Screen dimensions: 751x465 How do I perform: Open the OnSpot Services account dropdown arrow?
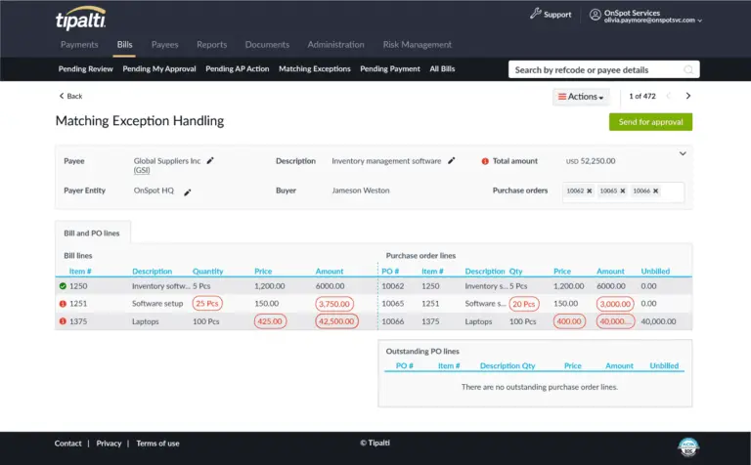(x=700, y=21)
